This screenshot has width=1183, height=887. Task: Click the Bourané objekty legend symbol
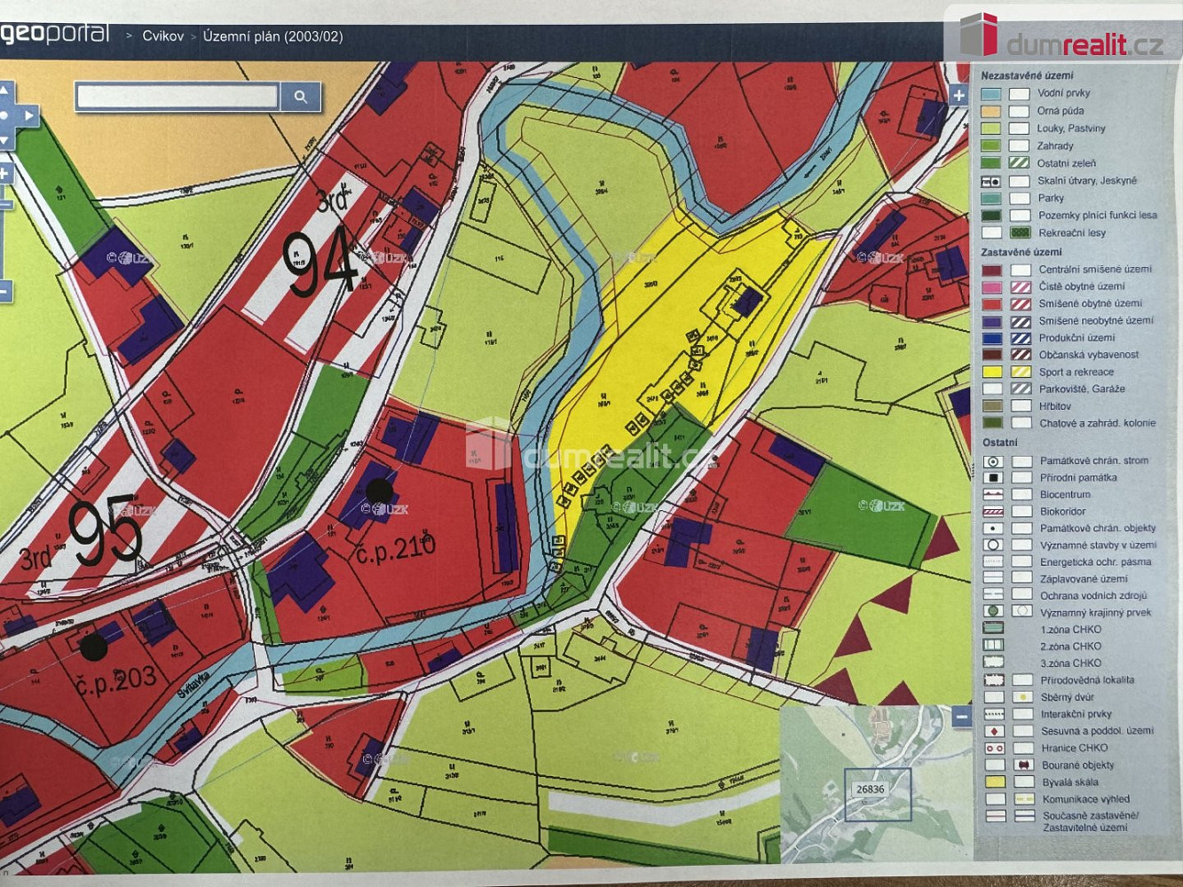click(x=1023, y=765)
